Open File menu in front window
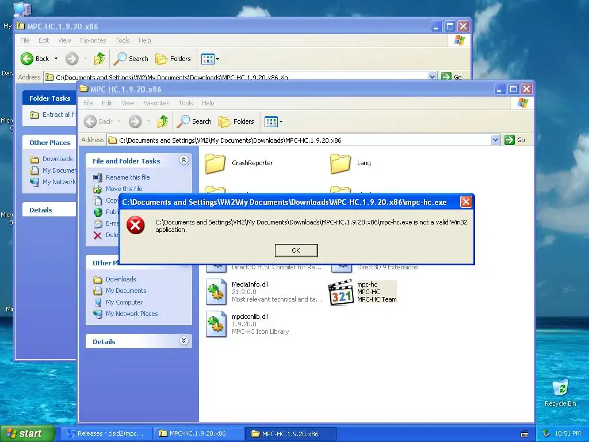The image size is (589, 442). pyautogui.click(x=88, y=103)
